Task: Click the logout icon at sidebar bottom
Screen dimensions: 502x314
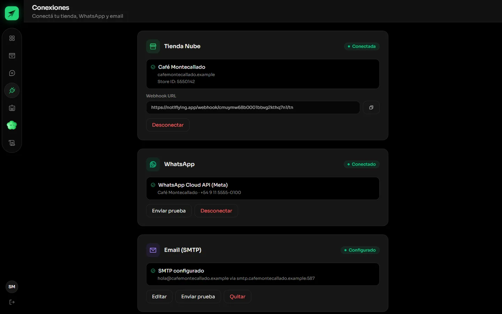Action: tap(12, 302)
